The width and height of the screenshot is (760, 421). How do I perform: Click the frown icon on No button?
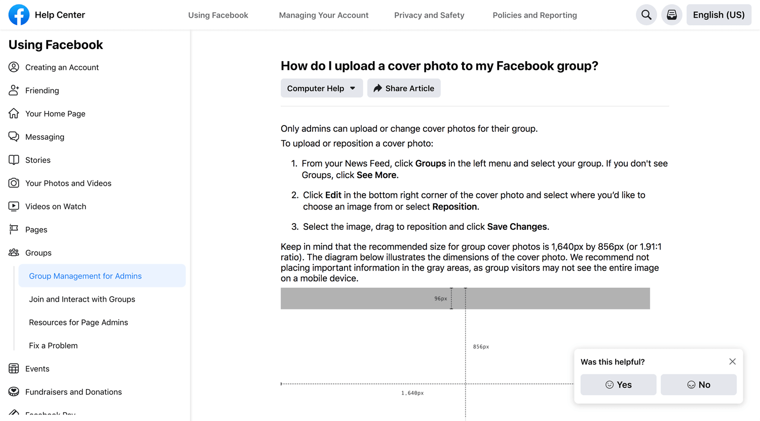[691, 385]
